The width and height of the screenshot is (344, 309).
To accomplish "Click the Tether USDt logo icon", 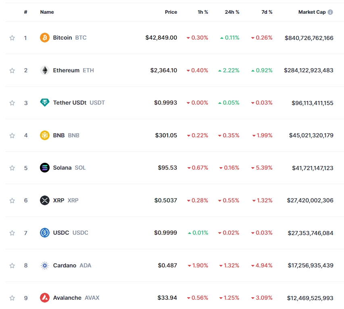I will coord(45,103).
